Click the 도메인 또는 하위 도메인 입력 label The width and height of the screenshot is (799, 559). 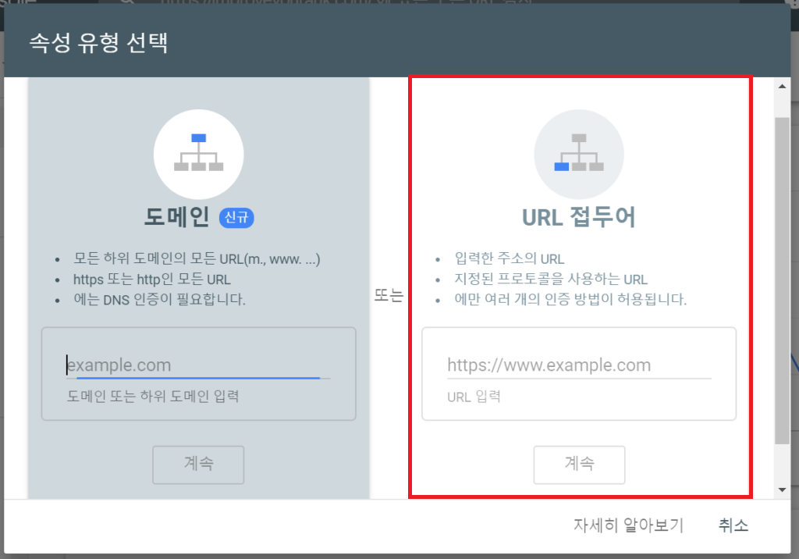[x=153, y=397]
